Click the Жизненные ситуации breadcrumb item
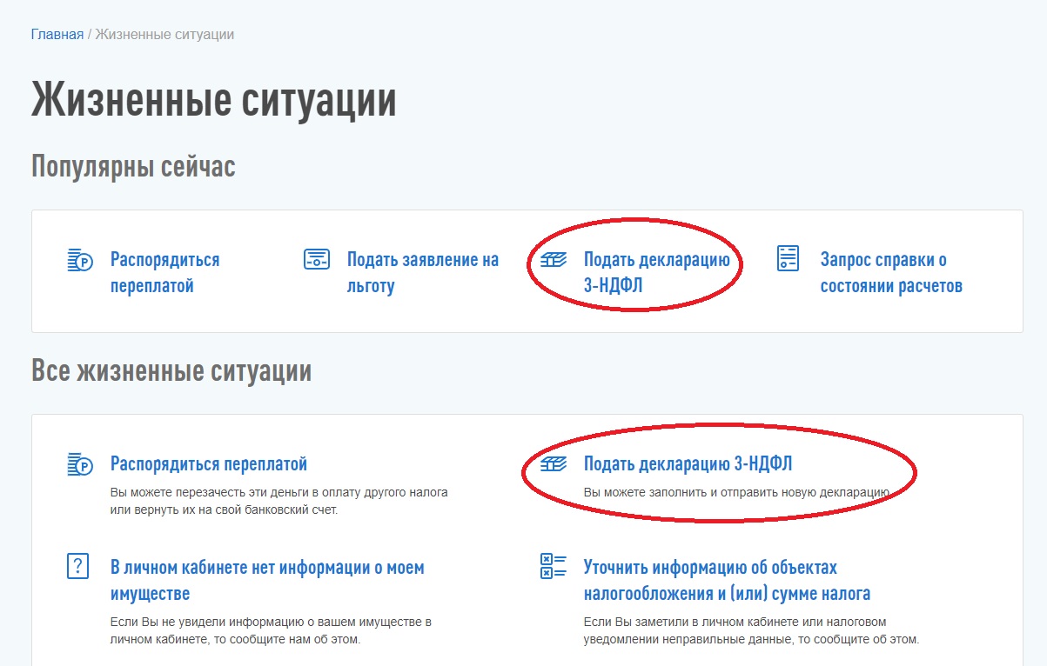Image resolution: width=1047 pixels, height=666 pixels. 164,35
